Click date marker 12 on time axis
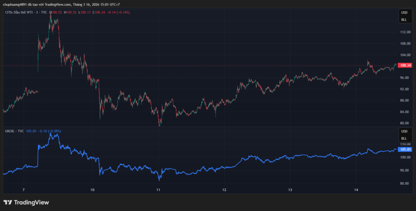416x211 pixels. click(224, 190)
